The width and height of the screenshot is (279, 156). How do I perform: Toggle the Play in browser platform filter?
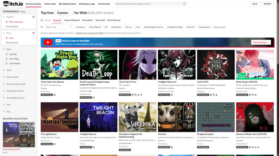tap(16, 22)
